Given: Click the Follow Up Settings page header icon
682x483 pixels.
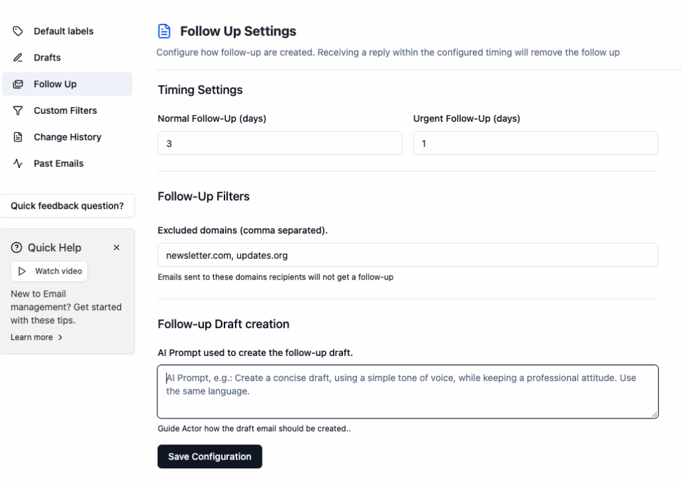Looking at the screenshot, I should click(x=164, y=31).
